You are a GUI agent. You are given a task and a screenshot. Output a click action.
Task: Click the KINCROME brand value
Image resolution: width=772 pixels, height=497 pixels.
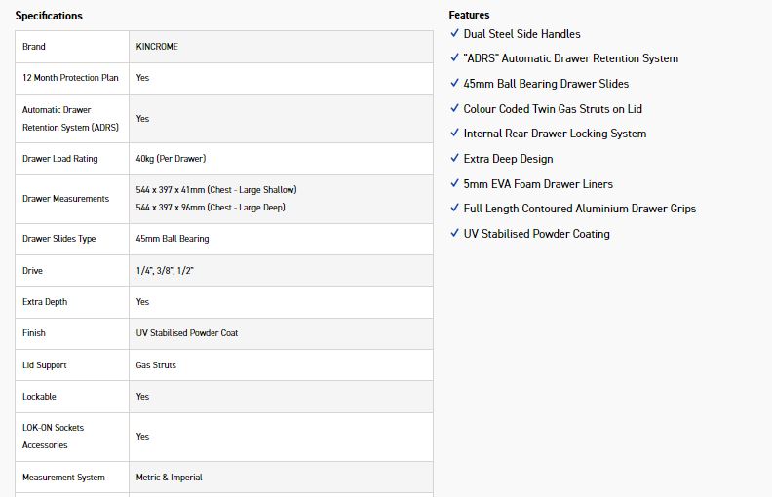157,47
